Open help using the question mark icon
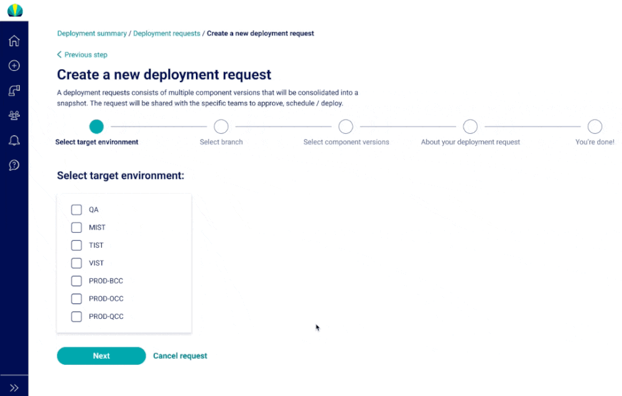Image resolution: width=622 pixels, height=396 pixels. pyautogui.click(x=14, y=165)
